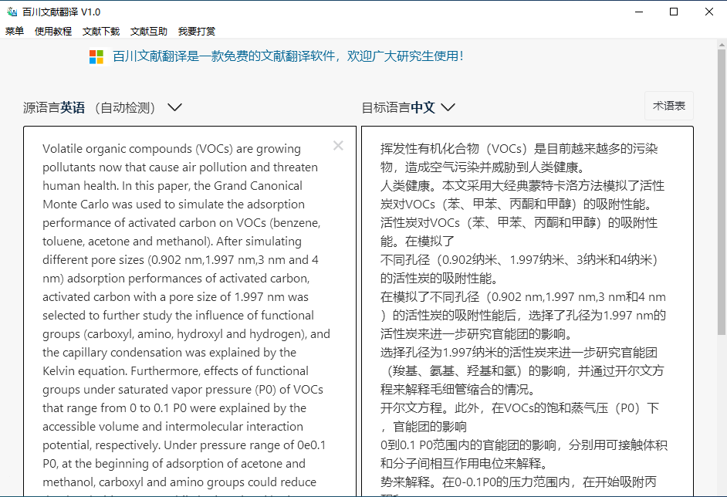Image resolution: width=727 pixels, height=497 pixels.
Task: Open the 文献互助 menu item
Action: pyautogui.click(x=148, y=31)
